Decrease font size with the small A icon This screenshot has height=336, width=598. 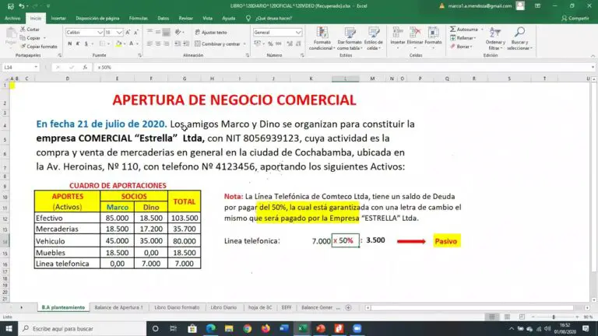tap(135, 33)
